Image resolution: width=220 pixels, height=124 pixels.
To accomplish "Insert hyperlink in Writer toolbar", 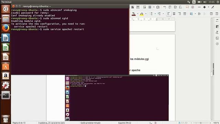I will tap(164, 7).
